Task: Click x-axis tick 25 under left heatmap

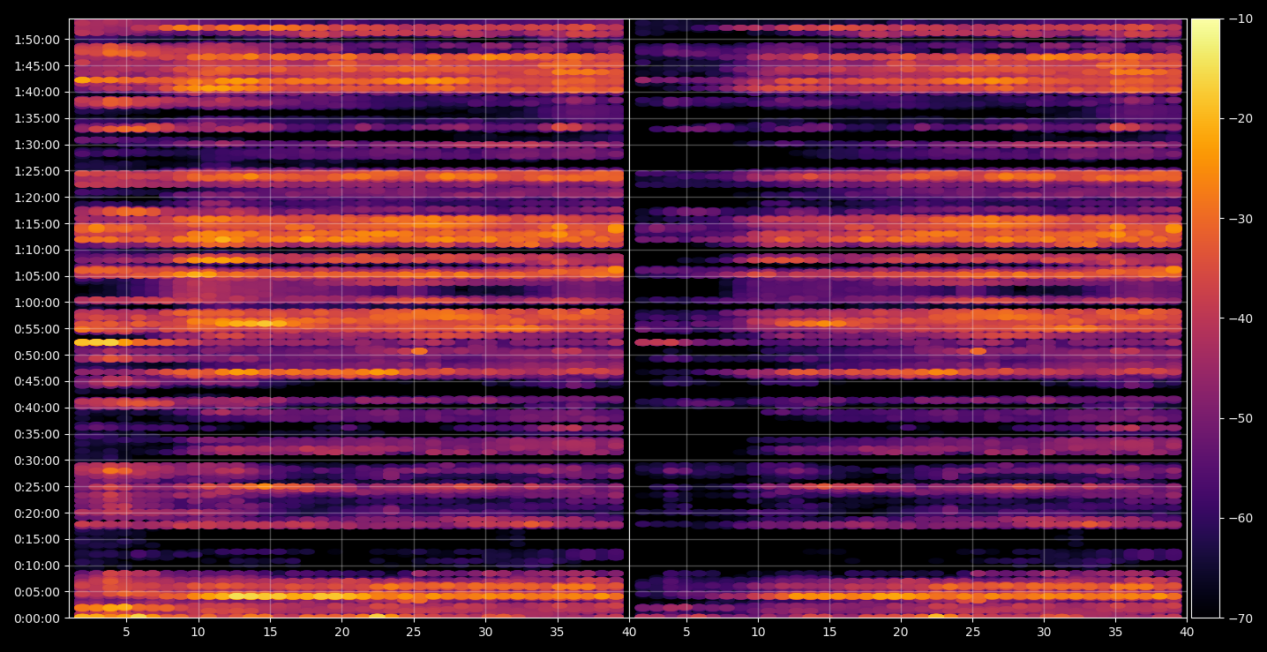Action: [x=414, y=633]
